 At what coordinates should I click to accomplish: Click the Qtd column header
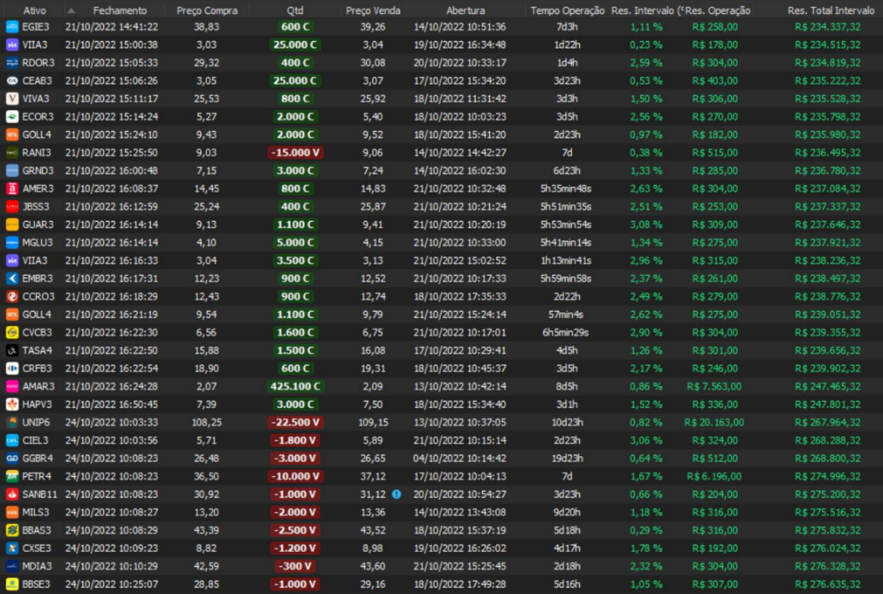tap(295, 10)
